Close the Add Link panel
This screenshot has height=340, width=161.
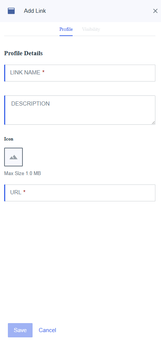[x=155, y=11]
